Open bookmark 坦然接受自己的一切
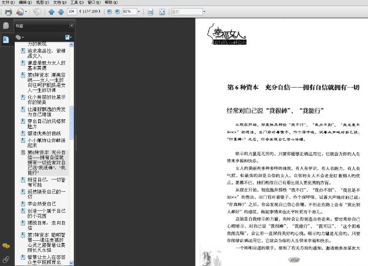368x266 pixels. [x=46, y=194]
